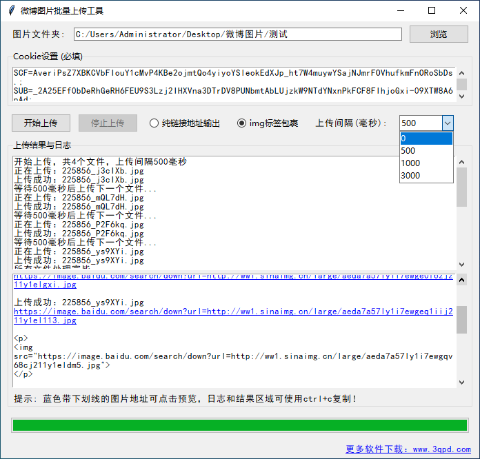Click result text 上传成功: 225856_ys9XYi.jpg in lower pane

tap(79, 303)
